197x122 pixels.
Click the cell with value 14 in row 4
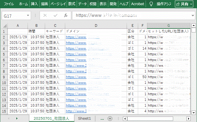[143, 48]
